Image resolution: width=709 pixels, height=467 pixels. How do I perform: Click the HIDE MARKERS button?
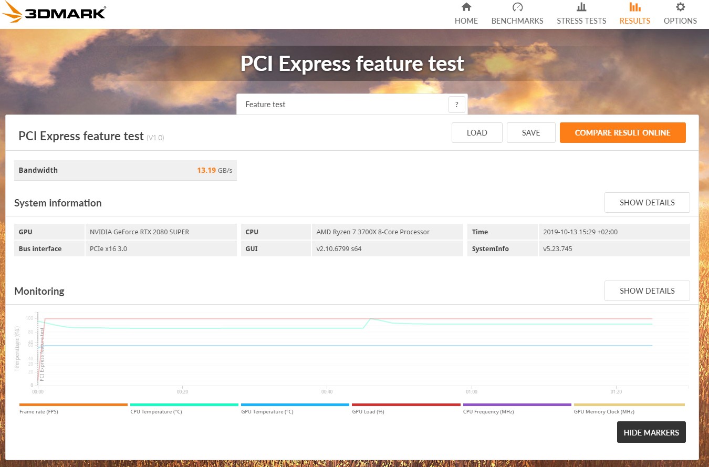tap(651, 432)
